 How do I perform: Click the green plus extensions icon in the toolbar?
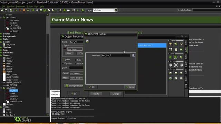coord(77,10)
